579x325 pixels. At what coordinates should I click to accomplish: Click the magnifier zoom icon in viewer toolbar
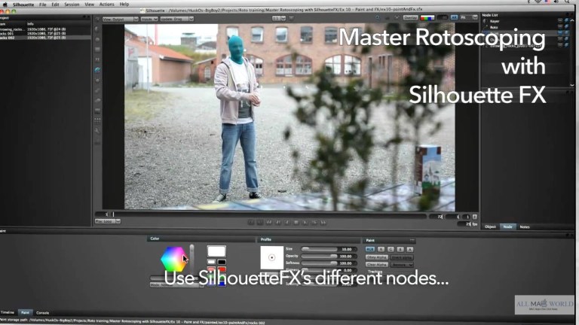click(x=378, y=18)
